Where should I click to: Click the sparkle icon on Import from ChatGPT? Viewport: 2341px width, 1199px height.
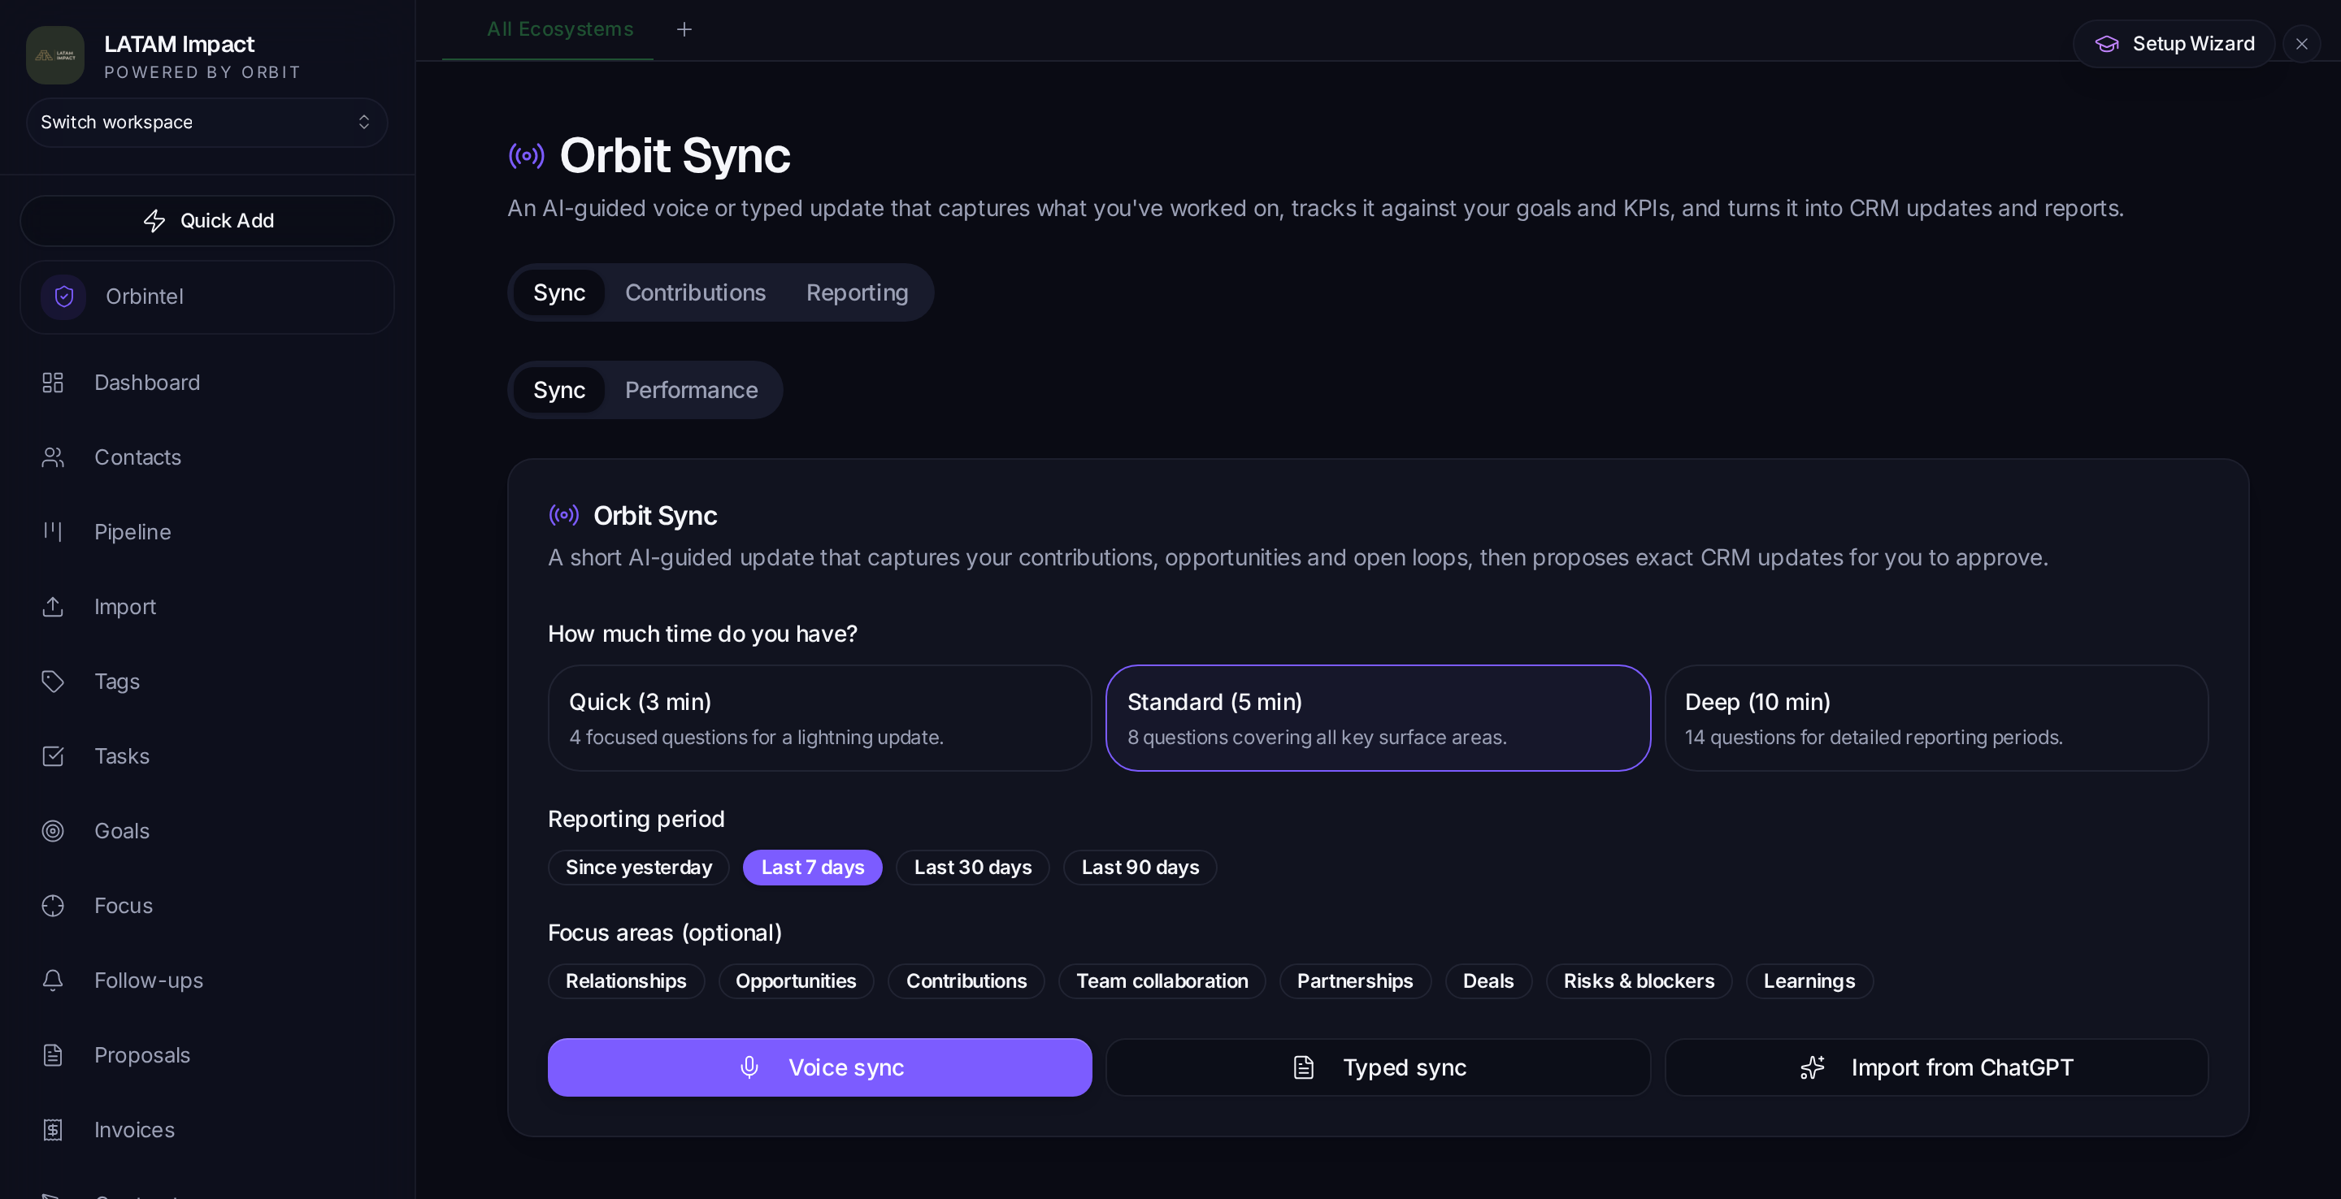tap(1812, 1067)
